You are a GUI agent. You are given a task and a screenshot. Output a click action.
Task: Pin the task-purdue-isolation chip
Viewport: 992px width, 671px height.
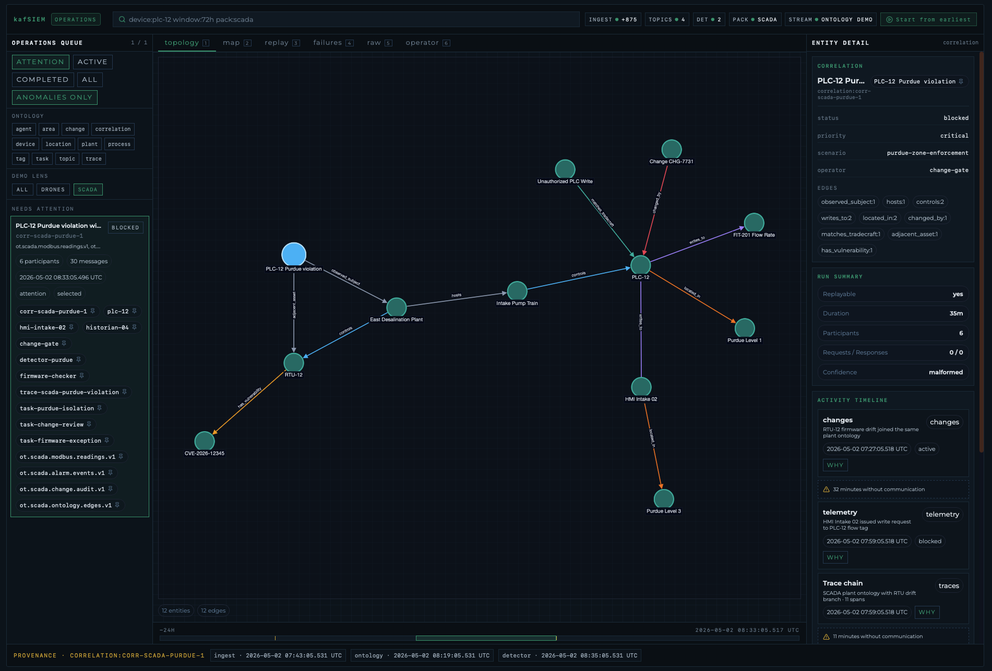[x=100, y=408]
